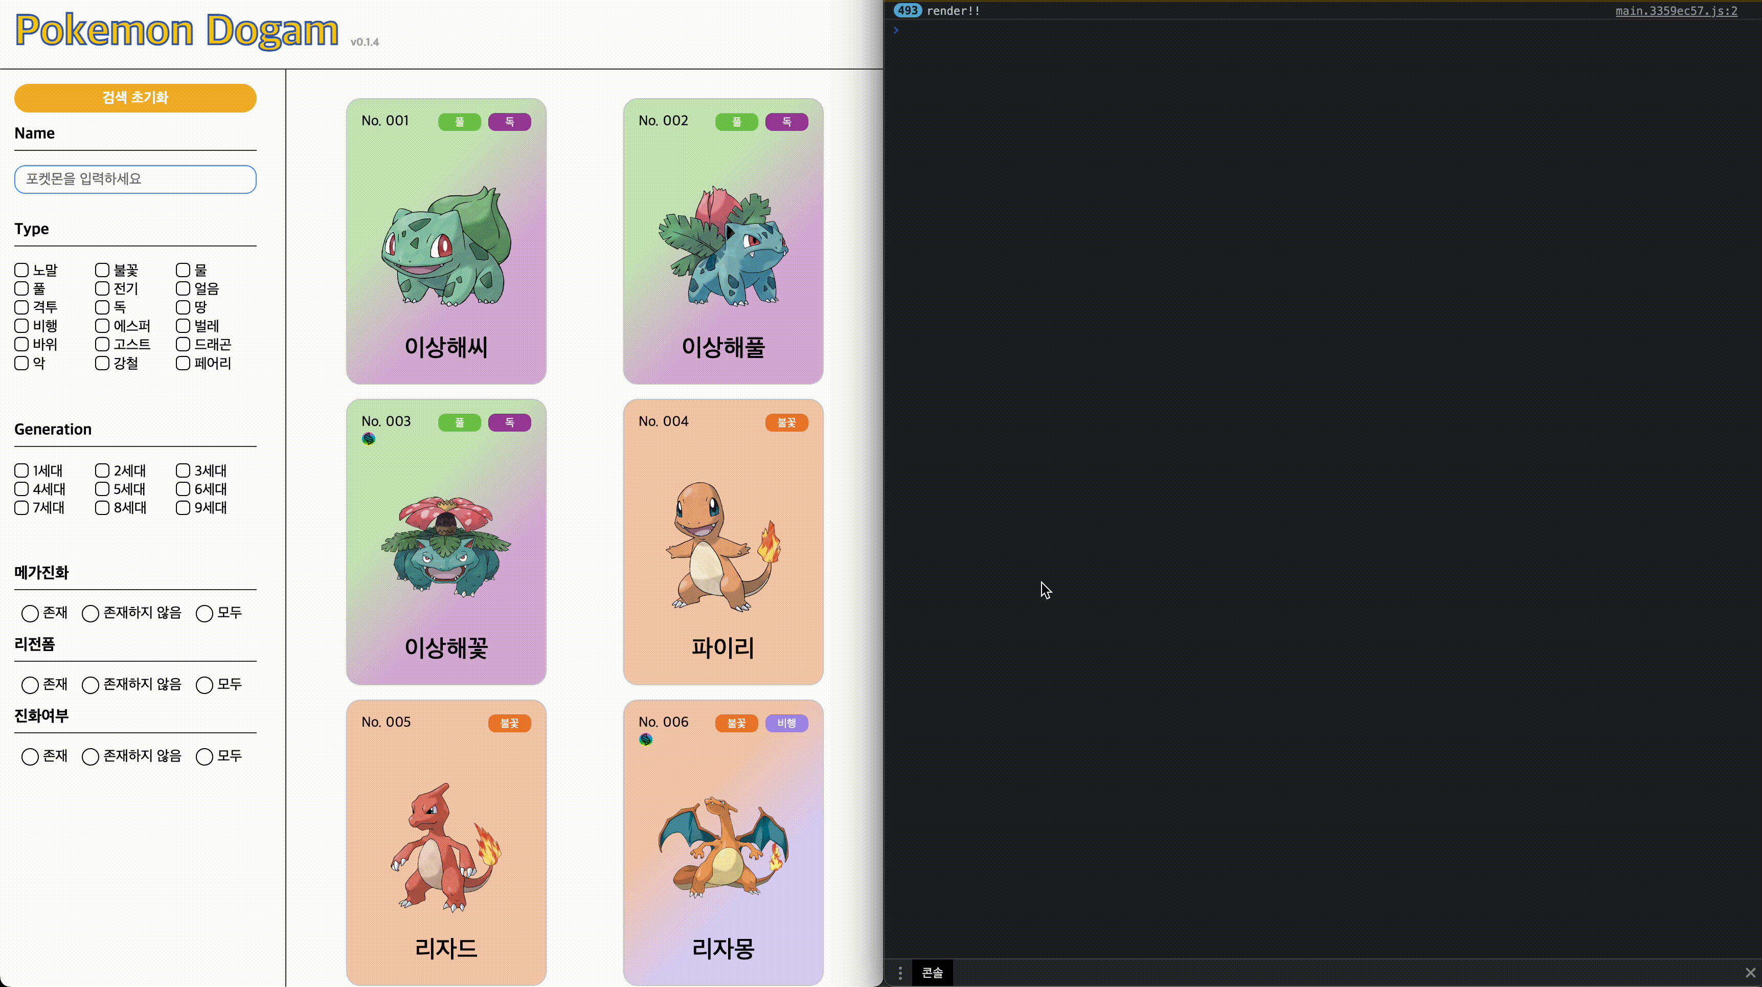Check the 1세대 generation checkbox

point(21,470)
